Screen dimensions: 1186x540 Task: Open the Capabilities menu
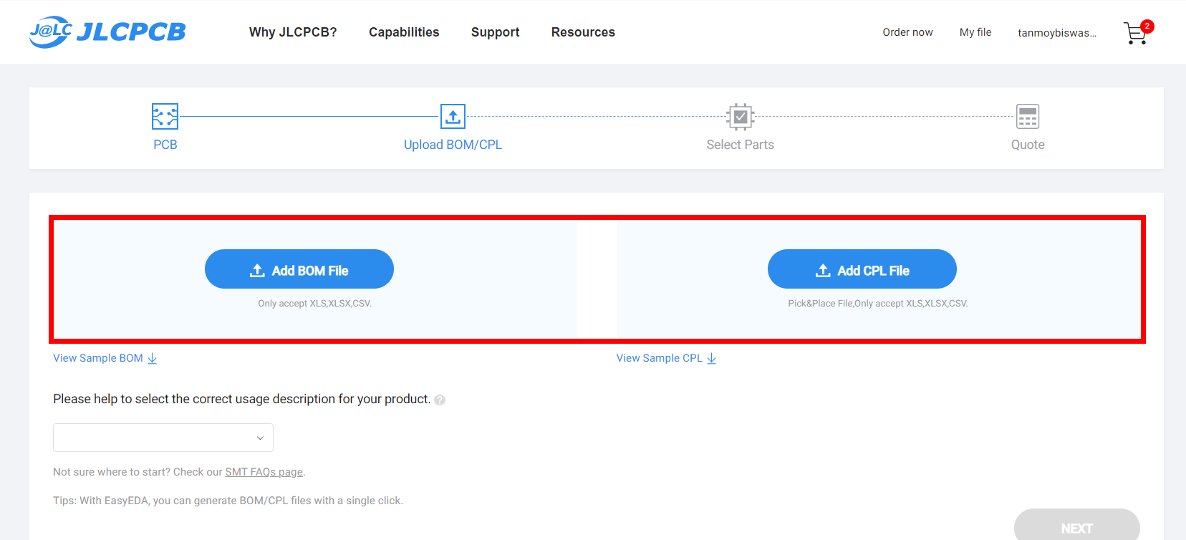coord(404,32)
